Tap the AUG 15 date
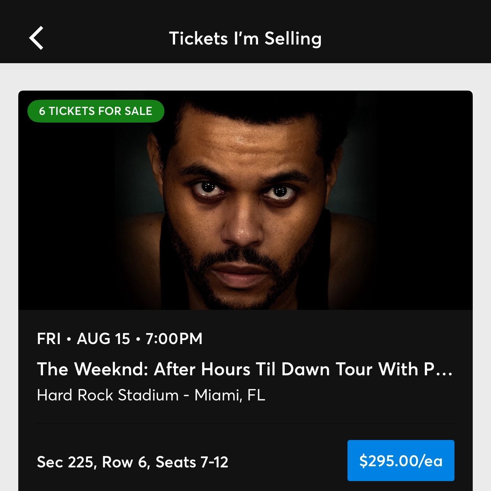Viewport: 491px width, 491px height. coord(104,339)
